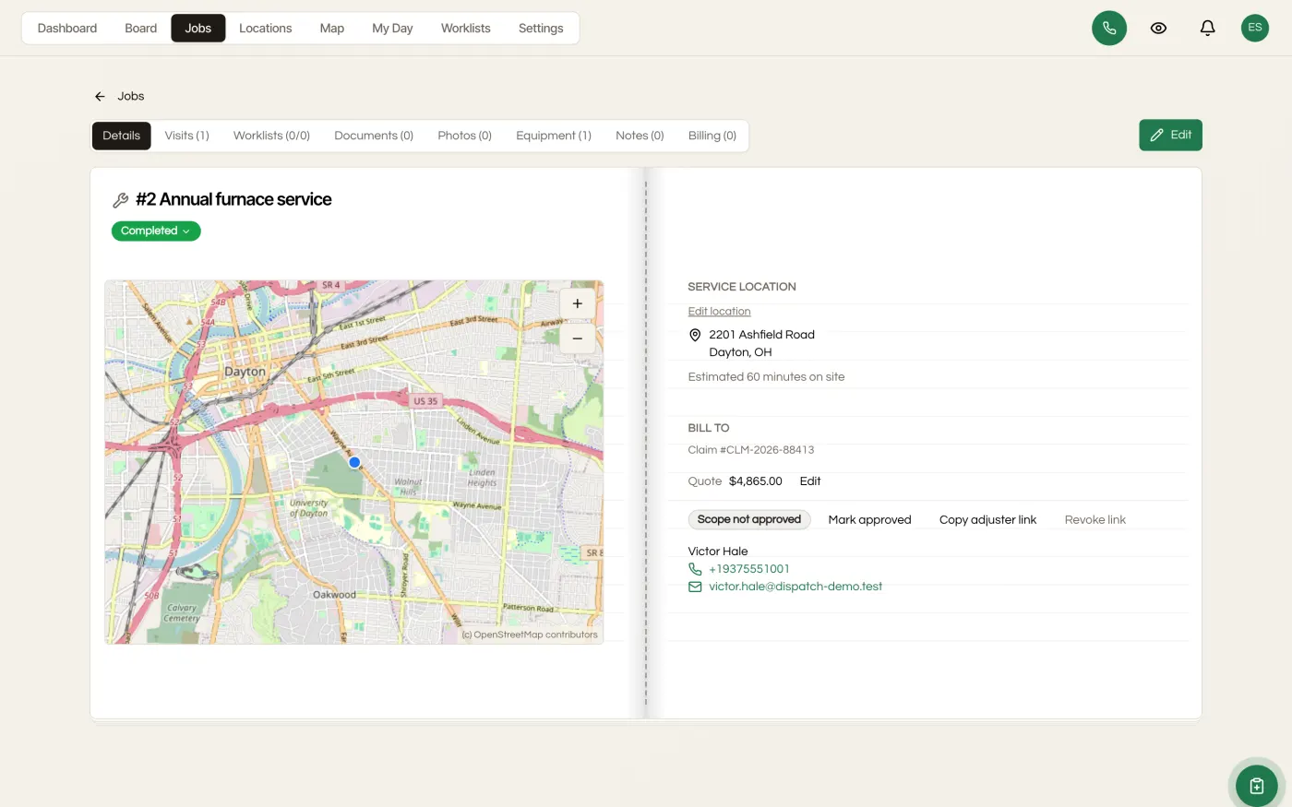Screen dimensions: 1292x807
Task: Click the quote value $4,865.00
Action: pos(756,481)
